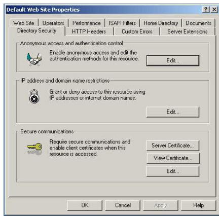The height and width of the screenshot is (216, 219).
Task: Click the Apply button
Action: pyautogui.click(x=161, y=205)
